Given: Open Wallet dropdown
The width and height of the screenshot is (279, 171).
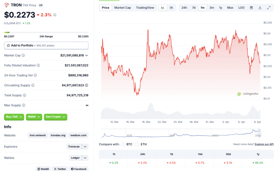Looking at the screenshot, I should coord(34,117).
